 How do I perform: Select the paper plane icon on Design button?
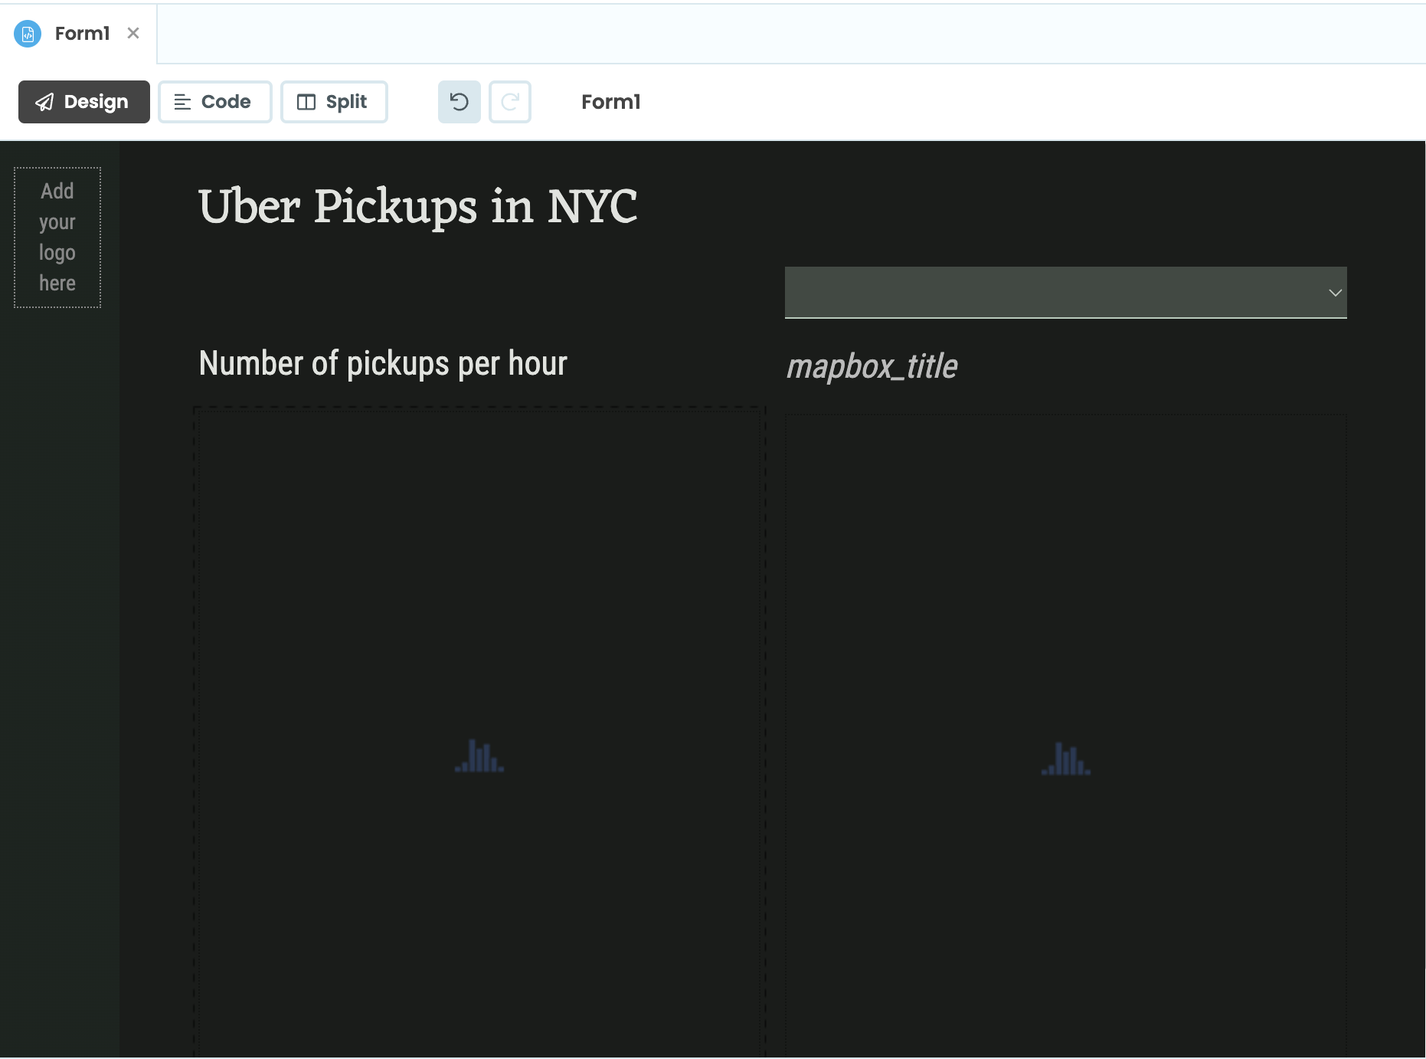[x=45, y=102]
